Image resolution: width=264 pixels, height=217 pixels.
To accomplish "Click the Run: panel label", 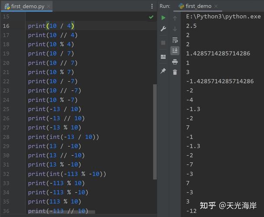I will [x=165, y=6].
